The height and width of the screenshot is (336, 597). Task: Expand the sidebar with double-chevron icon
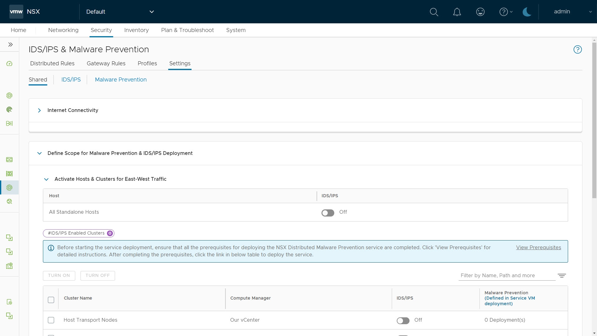(x=10, y=44)
